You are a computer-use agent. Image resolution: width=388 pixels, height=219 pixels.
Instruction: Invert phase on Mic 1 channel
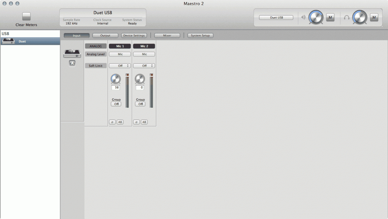pos(112,122)
